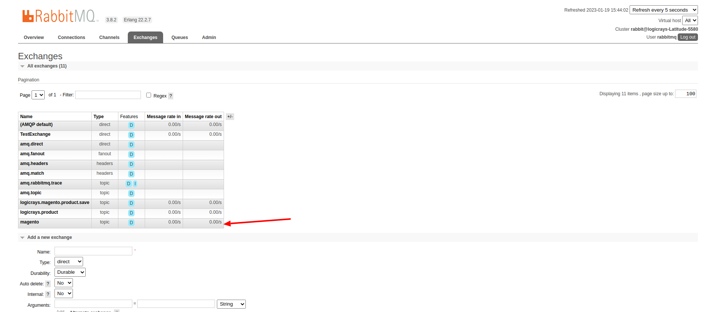716x312 pixels.
Task: Open the logicrays.product exchange link
Action: [x=39, y=212]
